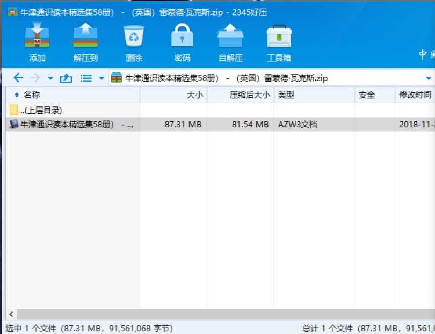Viewport: 435px width, 334px height.
Task: Sort by the 大小 column header
Action: (x=173, y=95)
